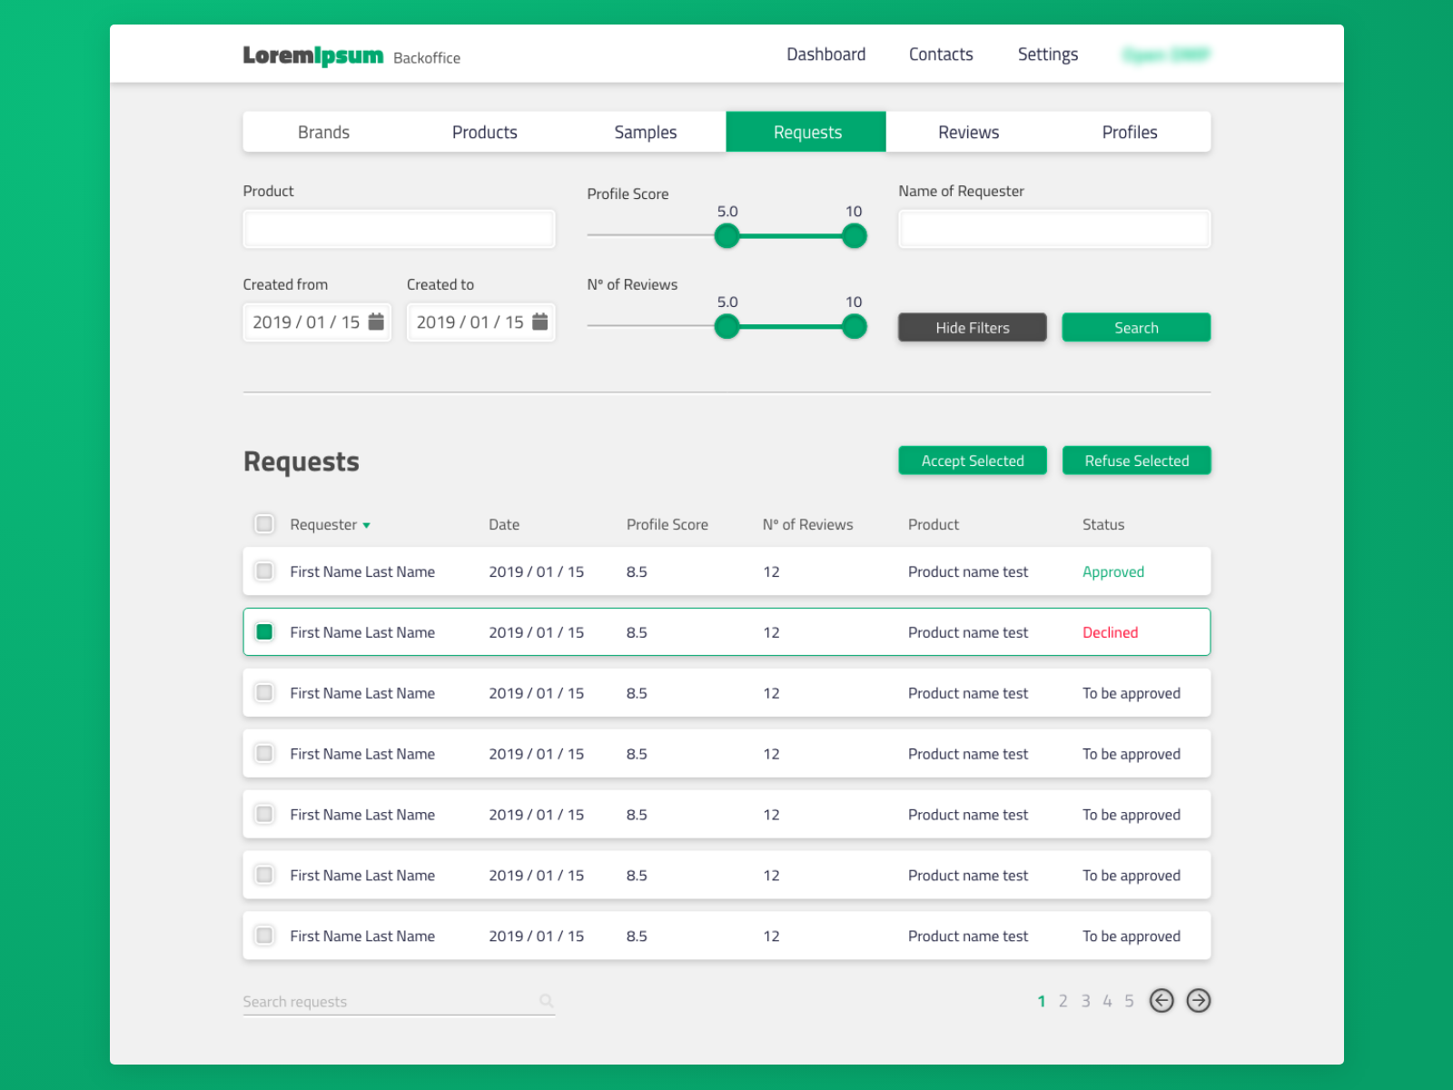The width and height of the screenshot is (1453, 1090).
Task: Open the Dashboard menu item
Action: [x=825, y=54]
